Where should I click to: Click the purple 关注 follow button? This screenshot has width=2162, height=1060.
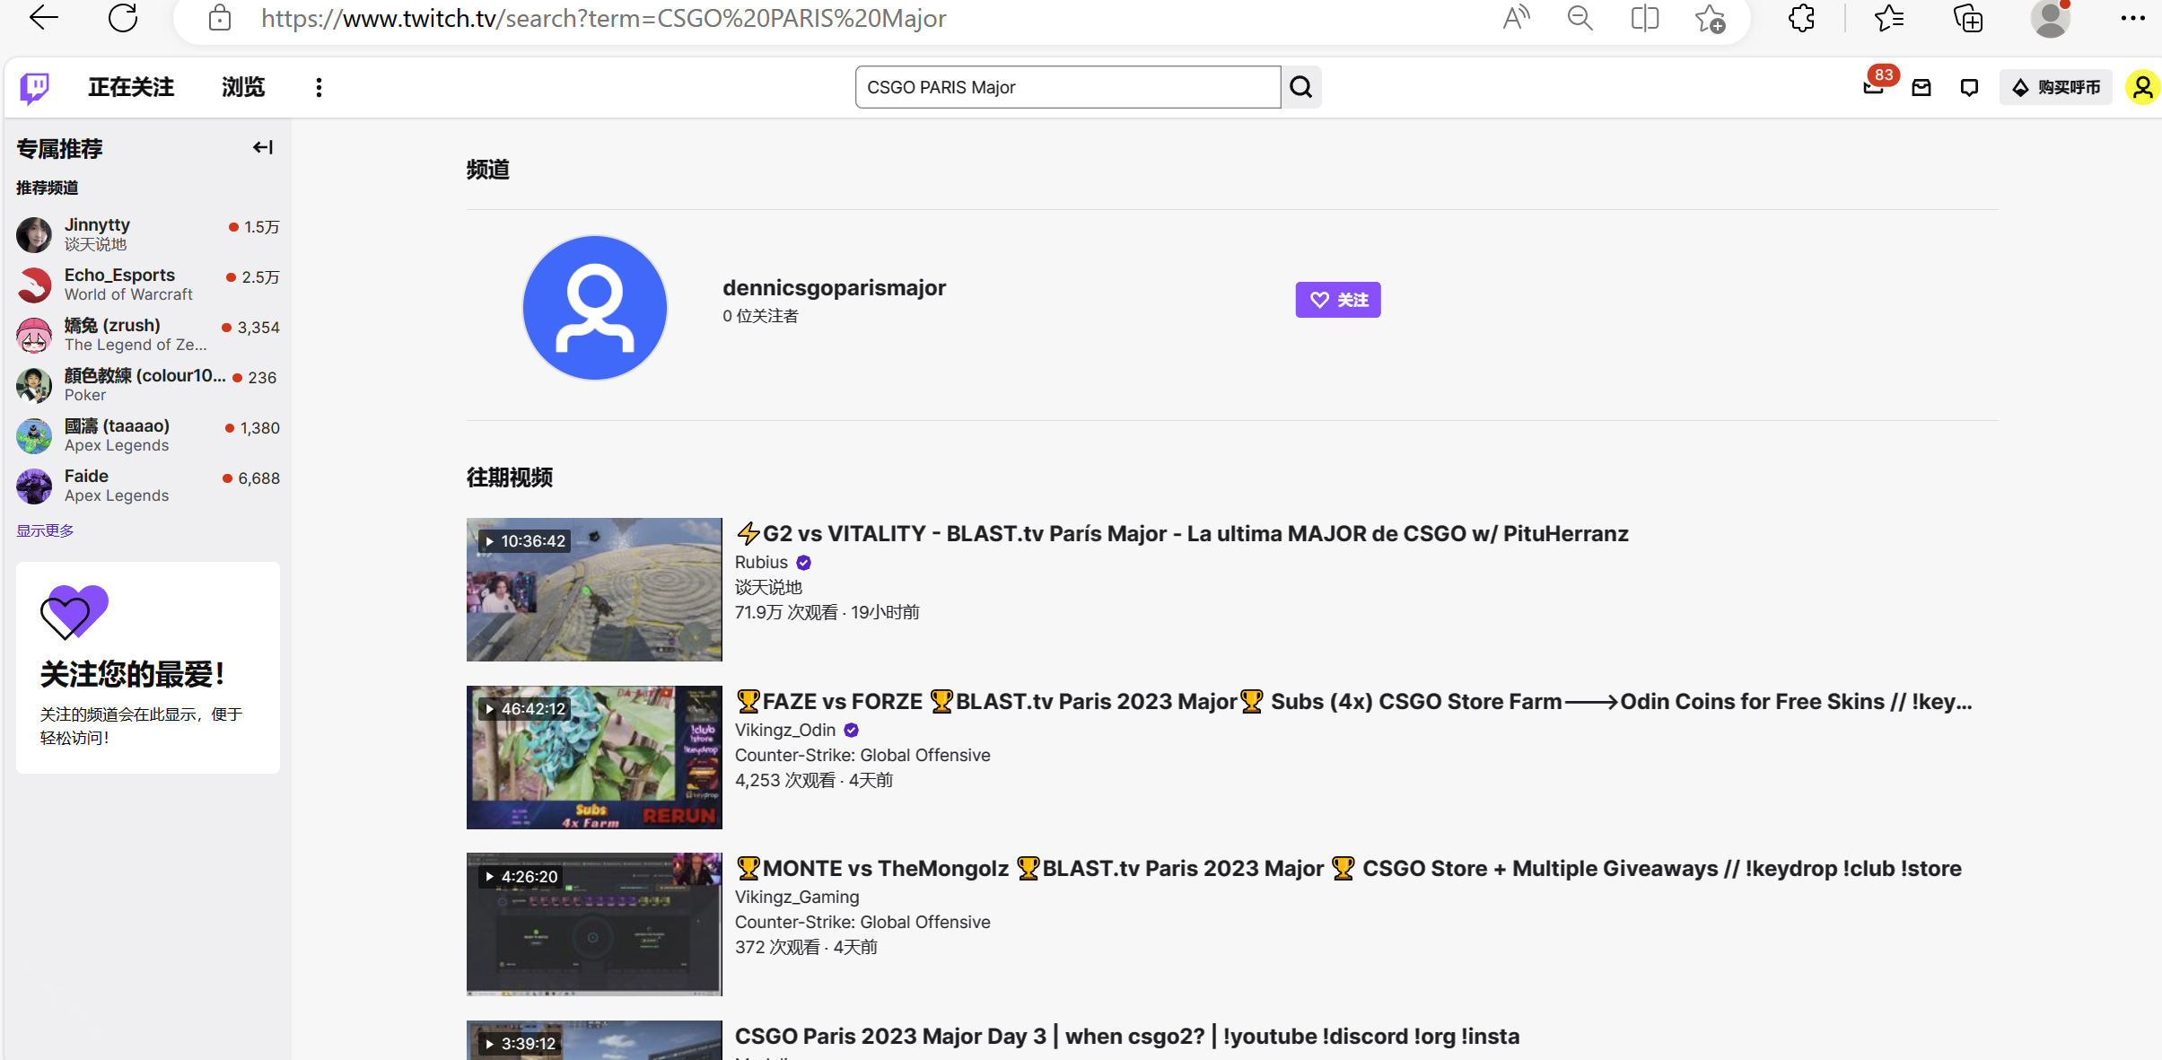(1337, 300)
